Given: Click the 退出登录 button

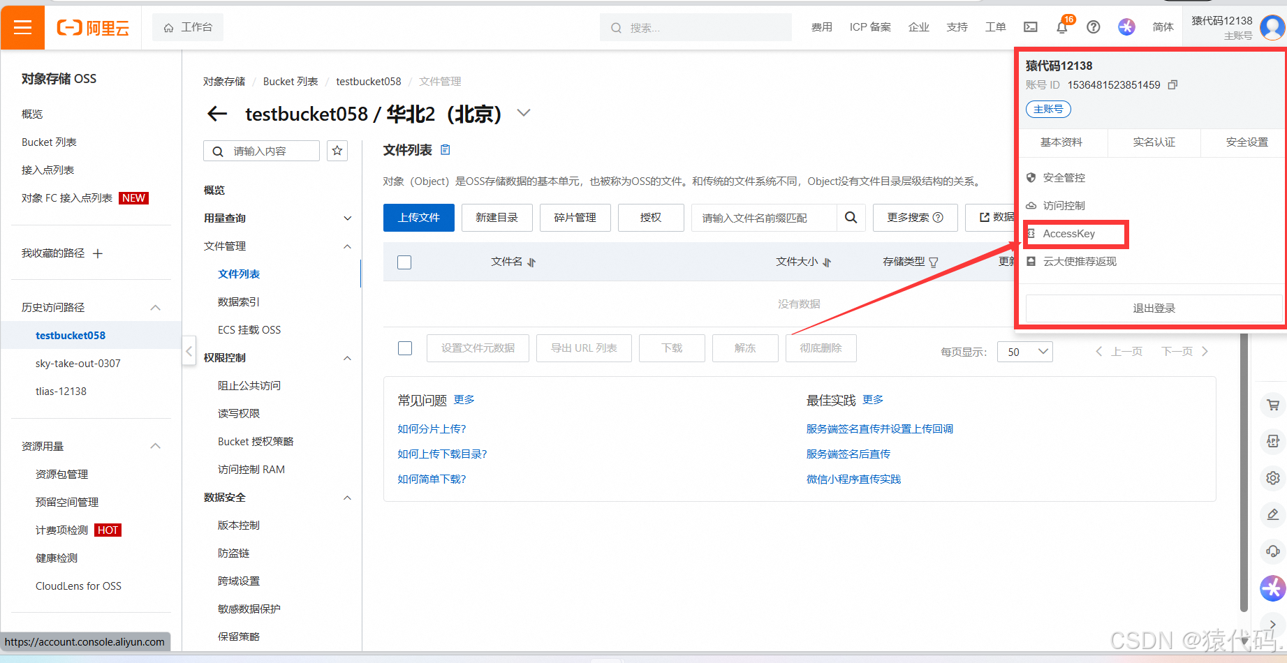Looking at the screenshot, I should [x=1154, y=308].
